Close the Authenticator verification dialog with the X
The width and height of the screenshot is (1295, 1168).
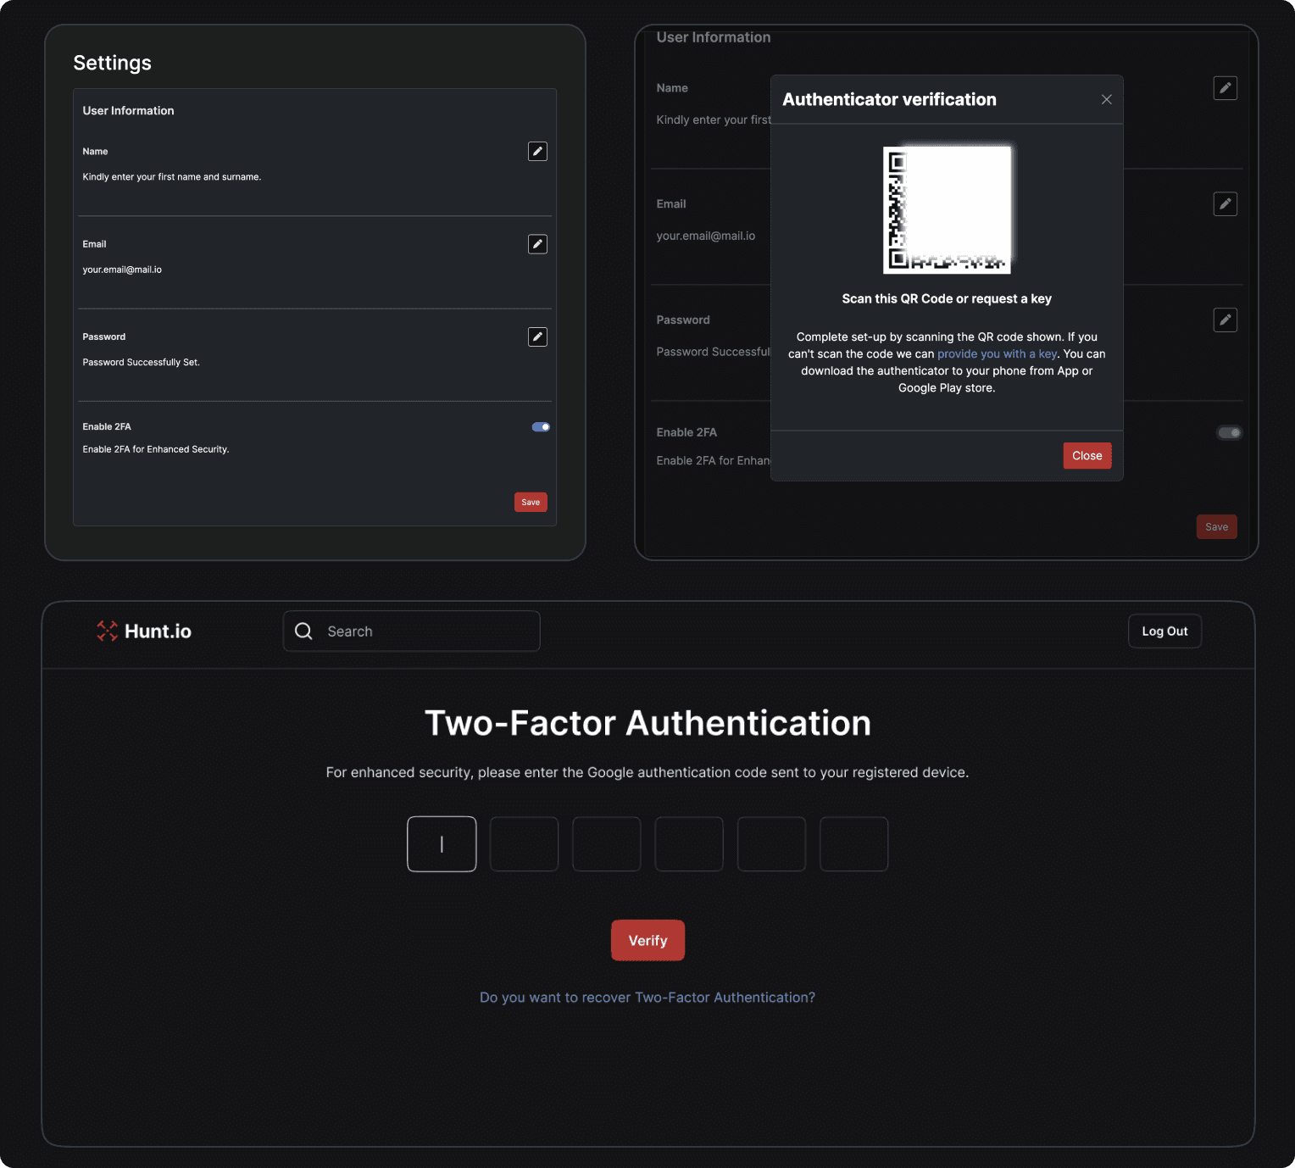tap(1106, 99)
